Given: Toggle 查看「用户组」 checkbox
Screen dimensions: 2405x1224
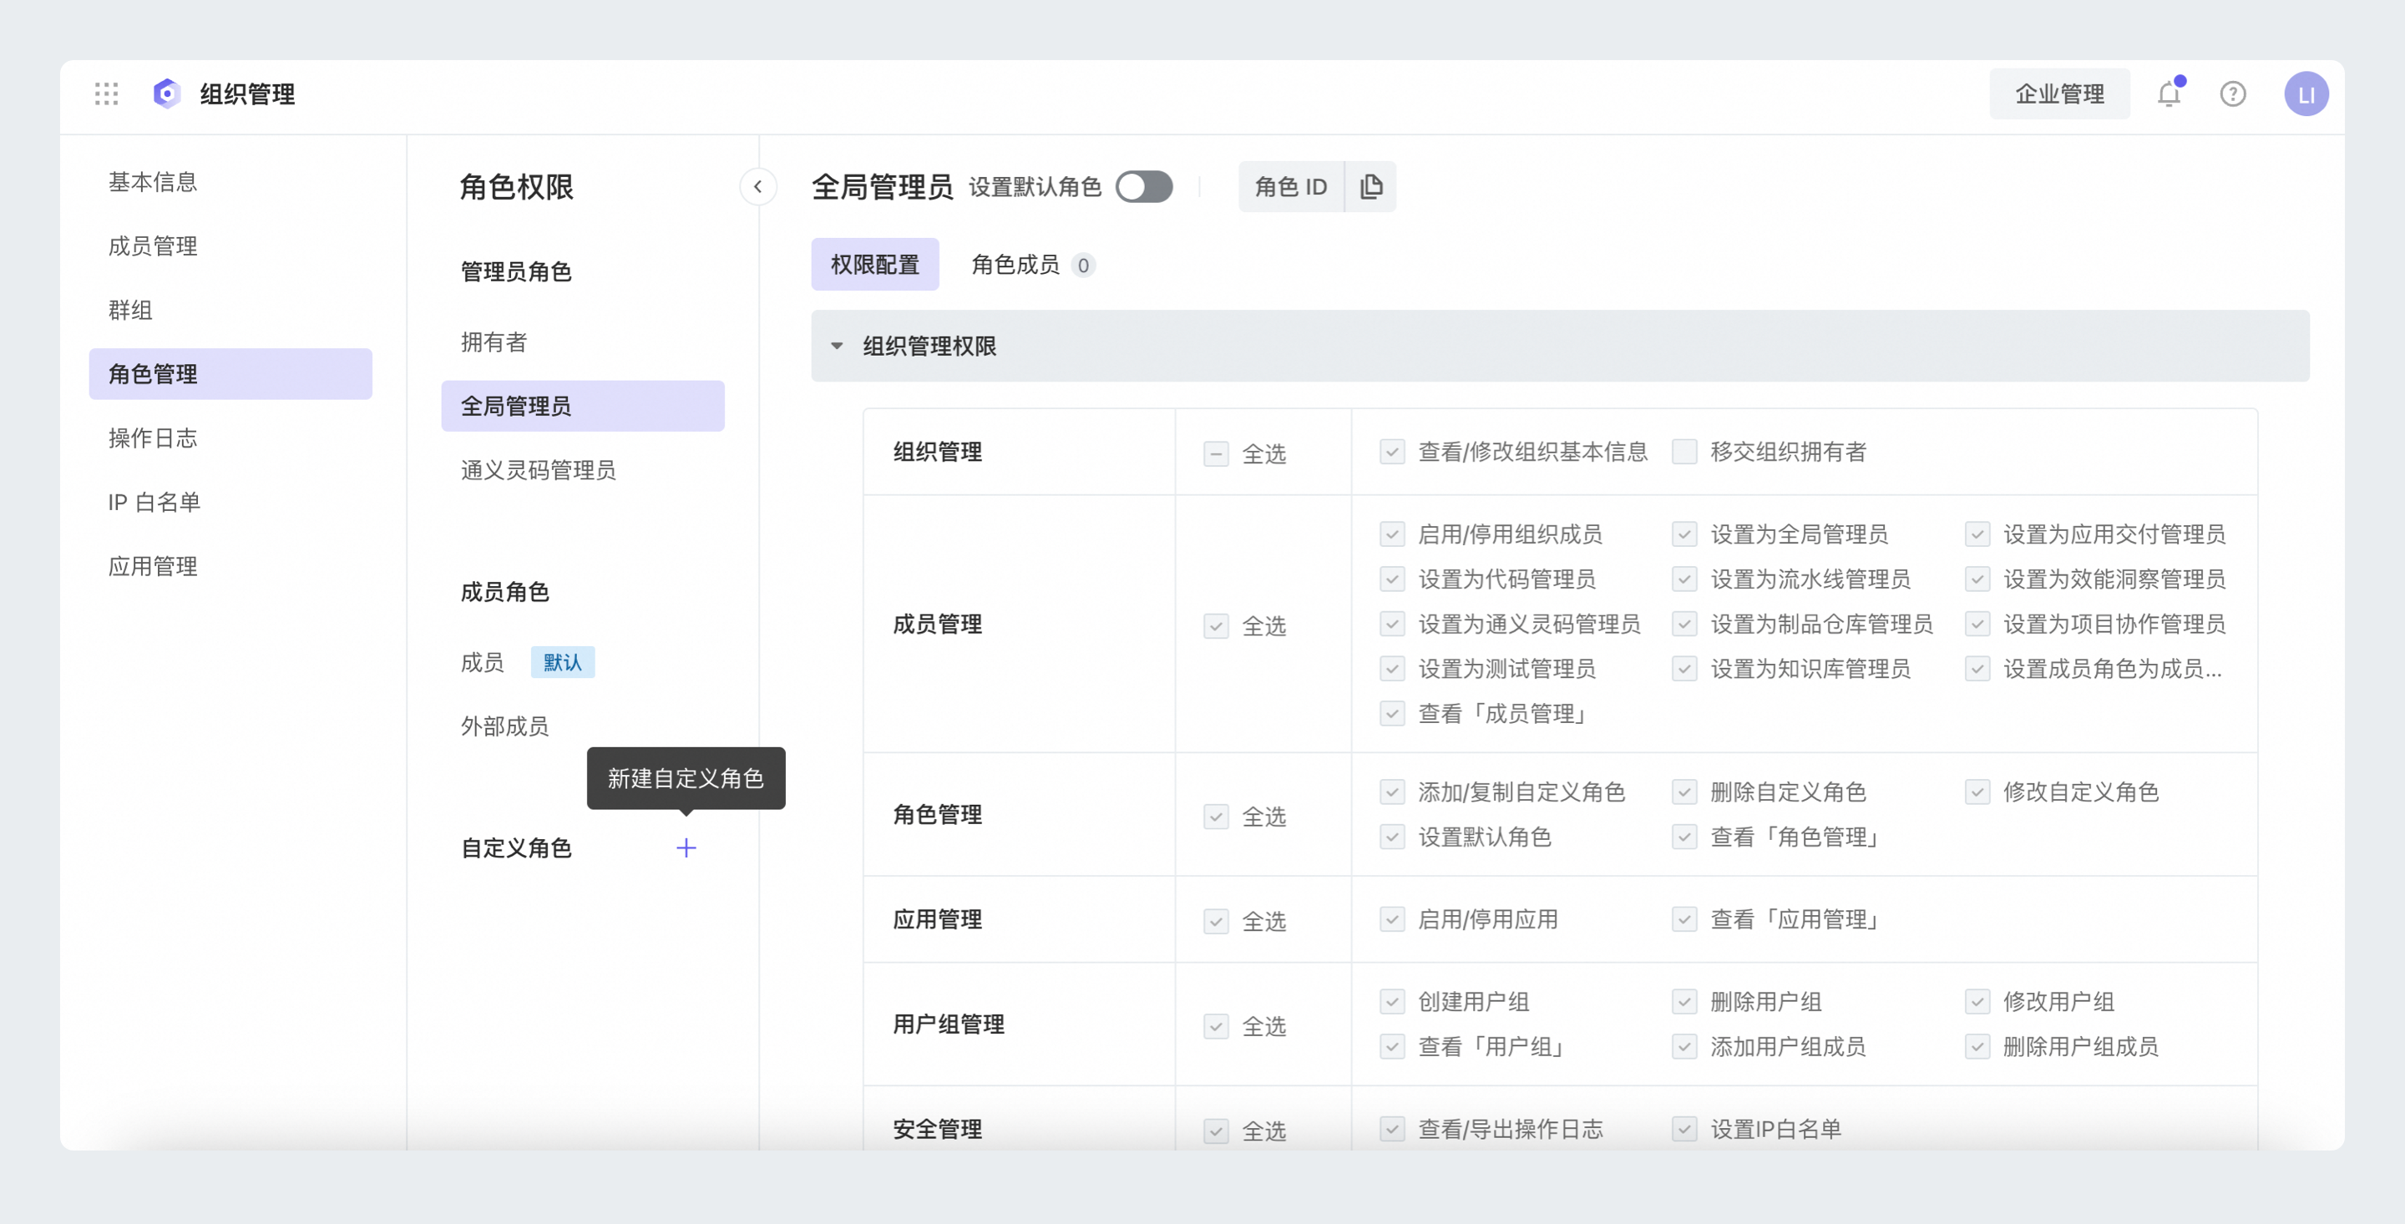Looking at the screenshot, I should click(1392, 1047).
